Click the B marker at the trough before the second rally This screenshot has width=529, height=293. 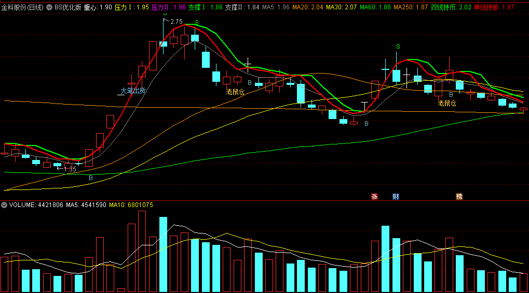click(367, 124)
